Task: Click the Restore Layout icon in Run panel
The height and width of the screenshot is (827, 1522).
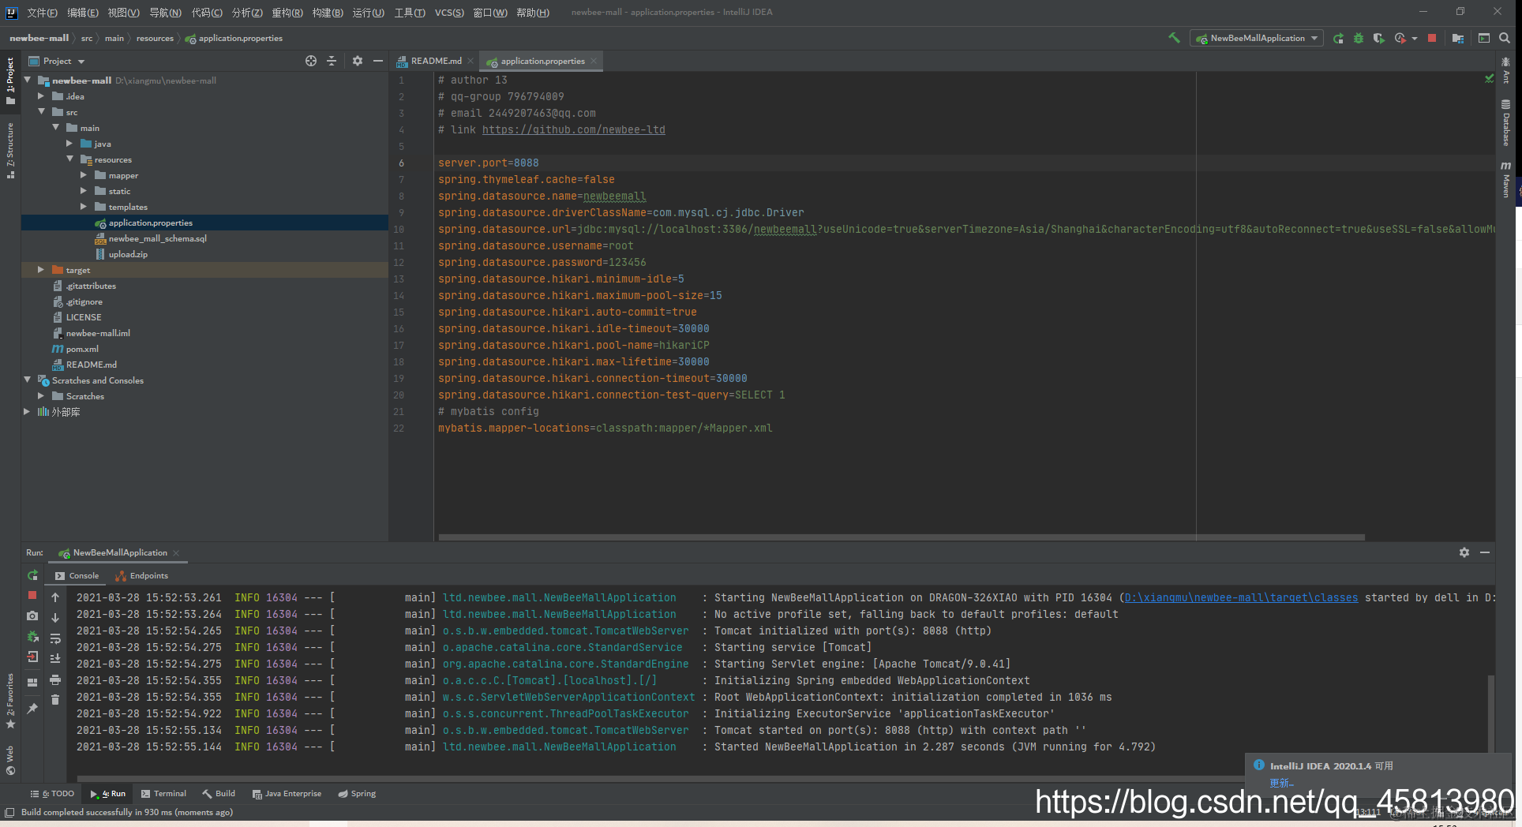Action: tap(32, 683)
